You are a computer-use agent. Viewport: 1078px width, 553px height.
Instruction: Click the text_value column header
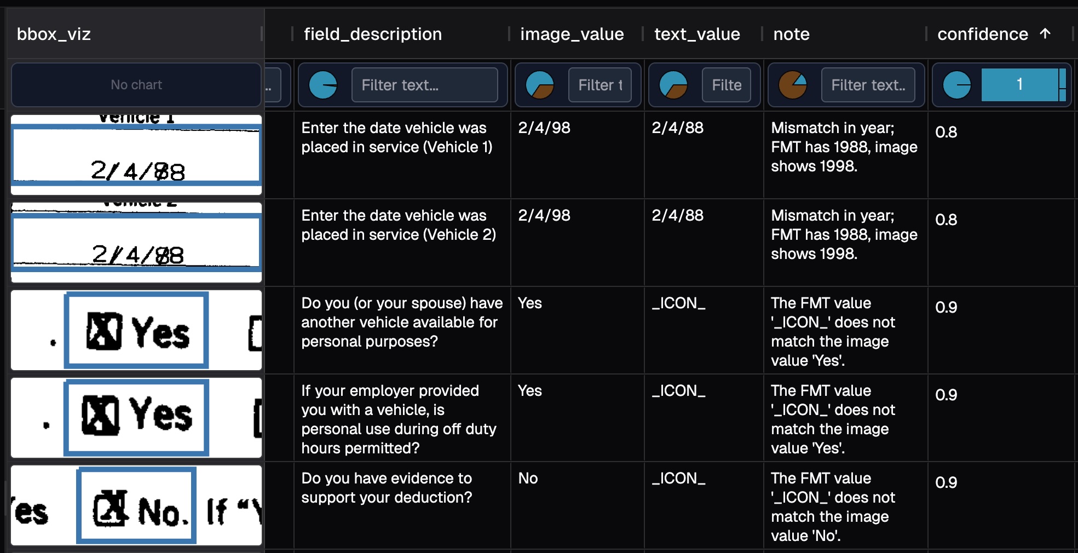coord(697,34)
